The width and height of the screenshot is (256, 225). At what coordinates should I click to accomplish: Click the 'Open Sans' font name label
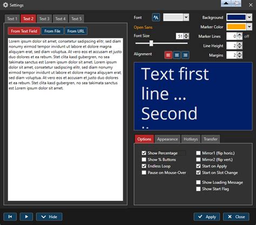[143, 28]
